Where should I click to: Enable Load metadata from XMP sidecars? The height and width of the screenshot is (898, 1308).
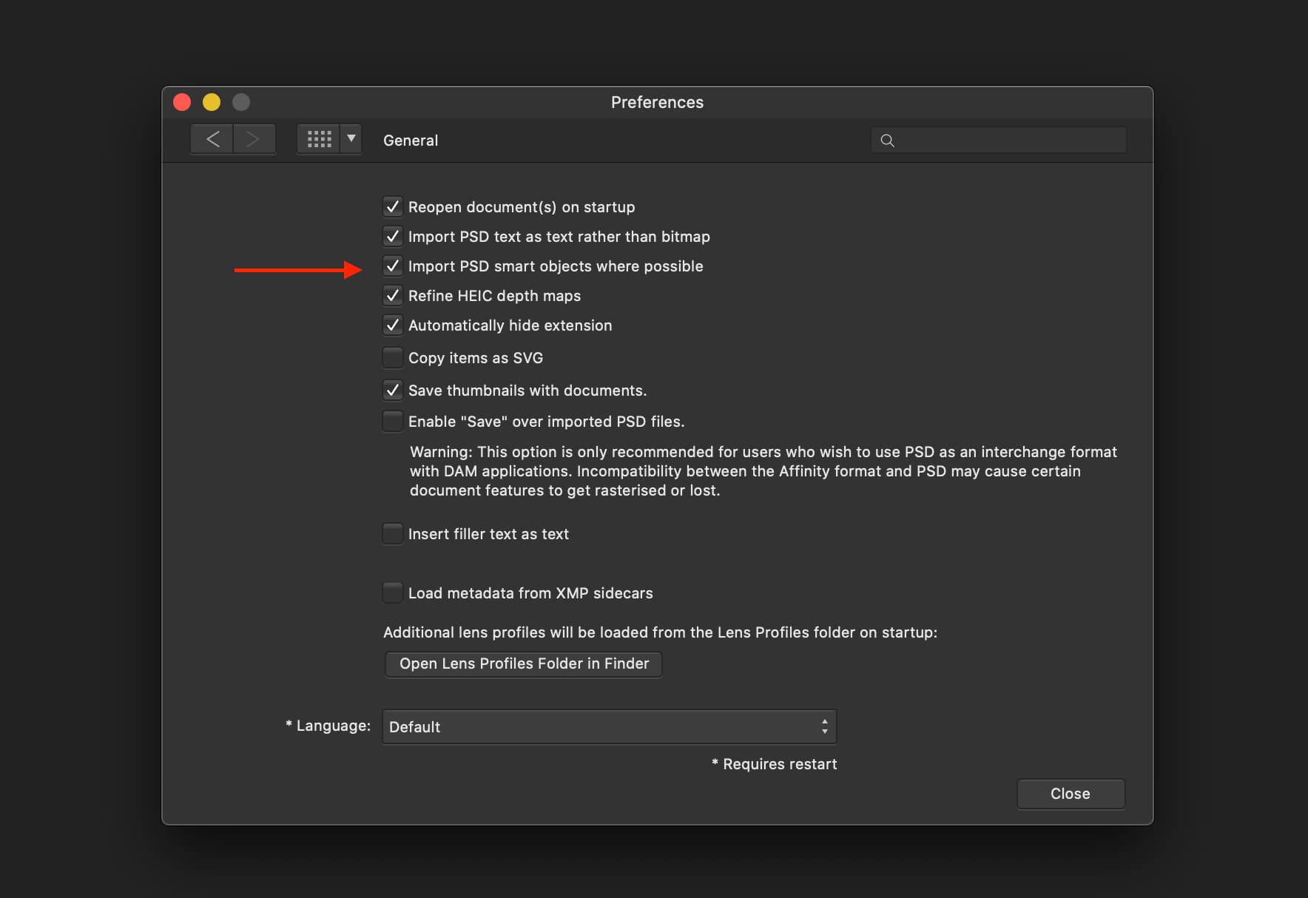[392, 593]
